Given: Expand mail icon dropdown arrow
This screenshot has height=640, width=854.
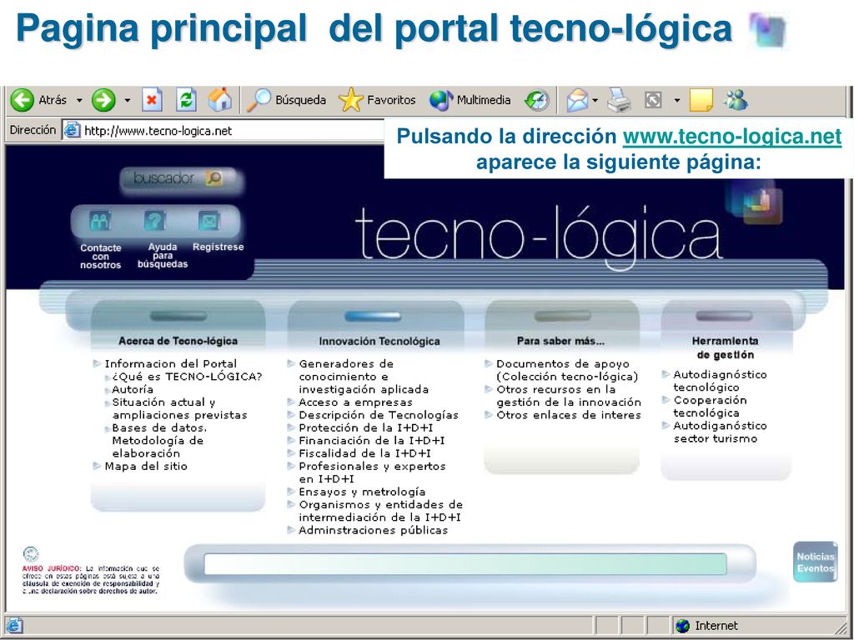Looking at the screenshot, I should pos(595,101).
